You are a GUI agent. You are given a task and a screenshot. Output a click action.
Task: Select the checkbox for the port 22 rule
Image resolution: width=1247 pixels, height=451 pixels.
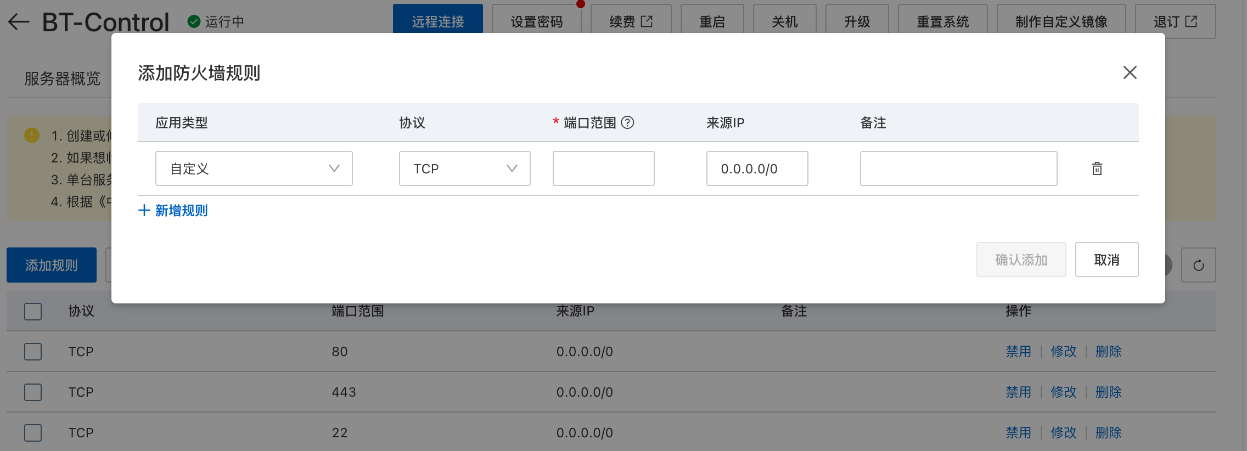(33, 433)
